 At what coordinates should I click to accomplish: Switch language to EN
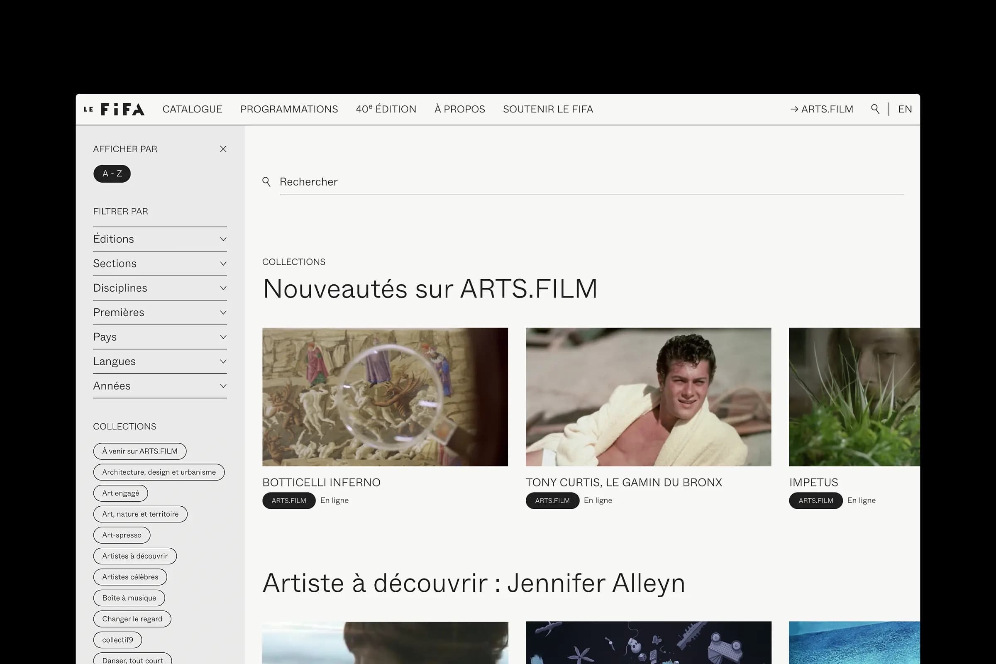[905, 109]
